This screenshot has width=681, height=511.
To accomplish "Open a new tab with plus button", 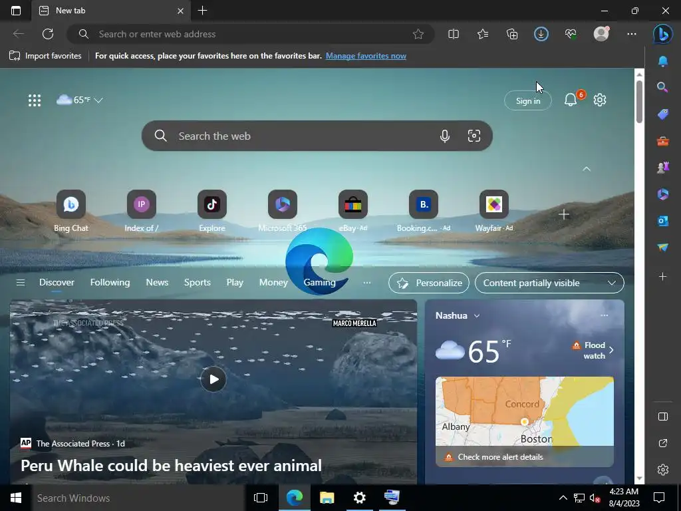I will pyautogui.click(x=202, y=11).
